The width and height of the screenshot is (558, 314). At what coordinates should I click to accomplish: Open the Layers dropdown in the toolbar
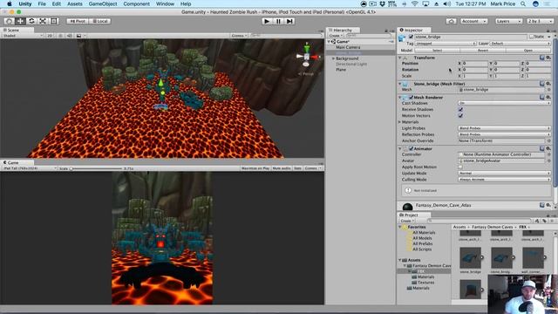point(508,21)
